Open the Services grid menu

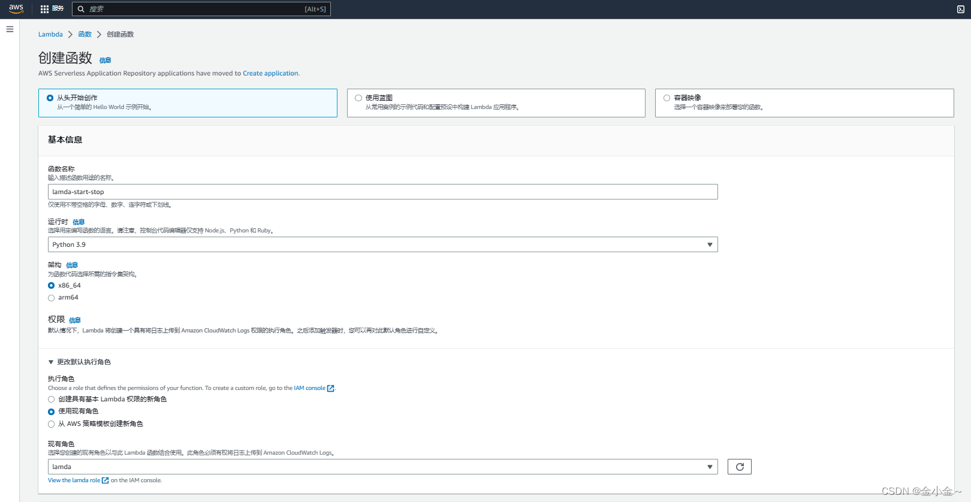44,9
